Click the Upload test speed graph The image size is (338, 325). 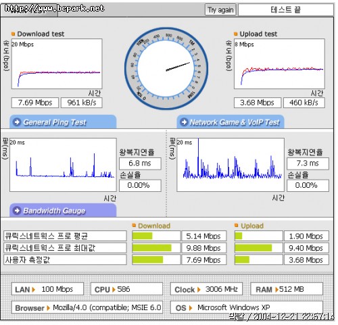coord(279,64)
